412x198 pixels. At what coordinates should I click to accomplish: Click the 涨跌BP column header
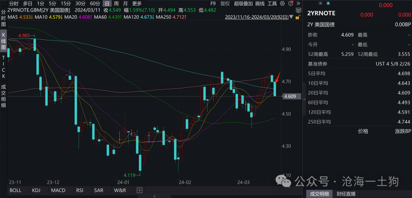pos(402,132)
